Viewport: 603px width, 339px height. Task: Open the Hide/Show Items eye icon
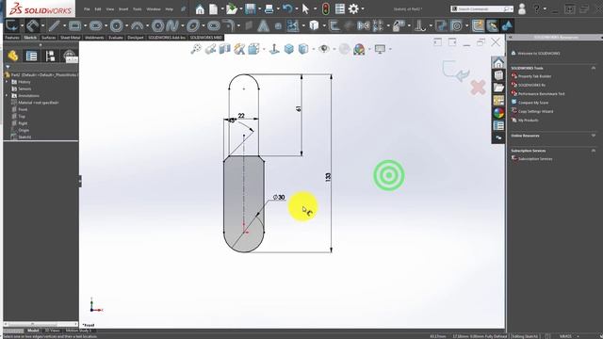click(324, 49)
